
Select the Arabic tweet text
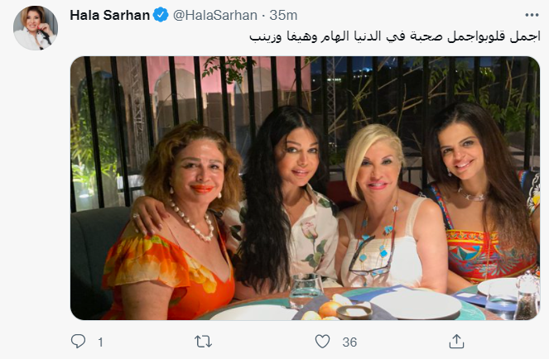[x=395, y=36]
